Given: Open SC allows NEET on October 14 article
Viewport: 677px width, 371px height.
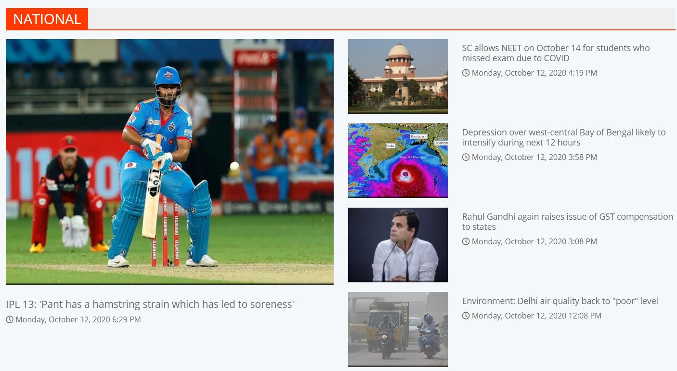Looking at the screenshot, I should pyautogui.click(x=556, y=53).
